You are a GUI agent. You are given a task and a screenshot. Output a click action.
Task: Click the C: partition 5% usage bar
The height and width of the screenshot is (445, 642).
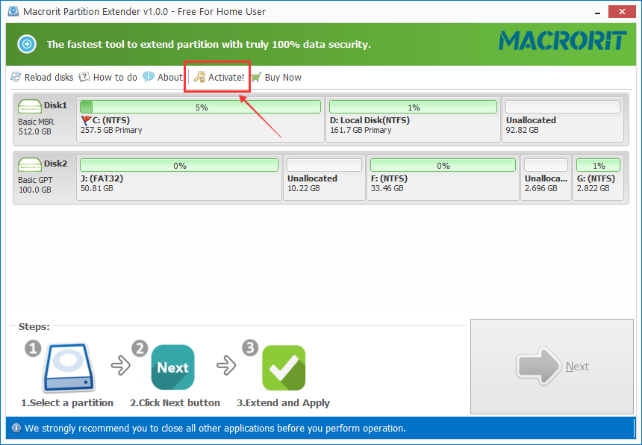tap(202, 107)
